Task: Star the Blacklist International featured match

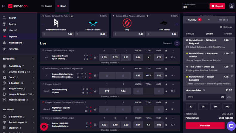Action: 72,16
